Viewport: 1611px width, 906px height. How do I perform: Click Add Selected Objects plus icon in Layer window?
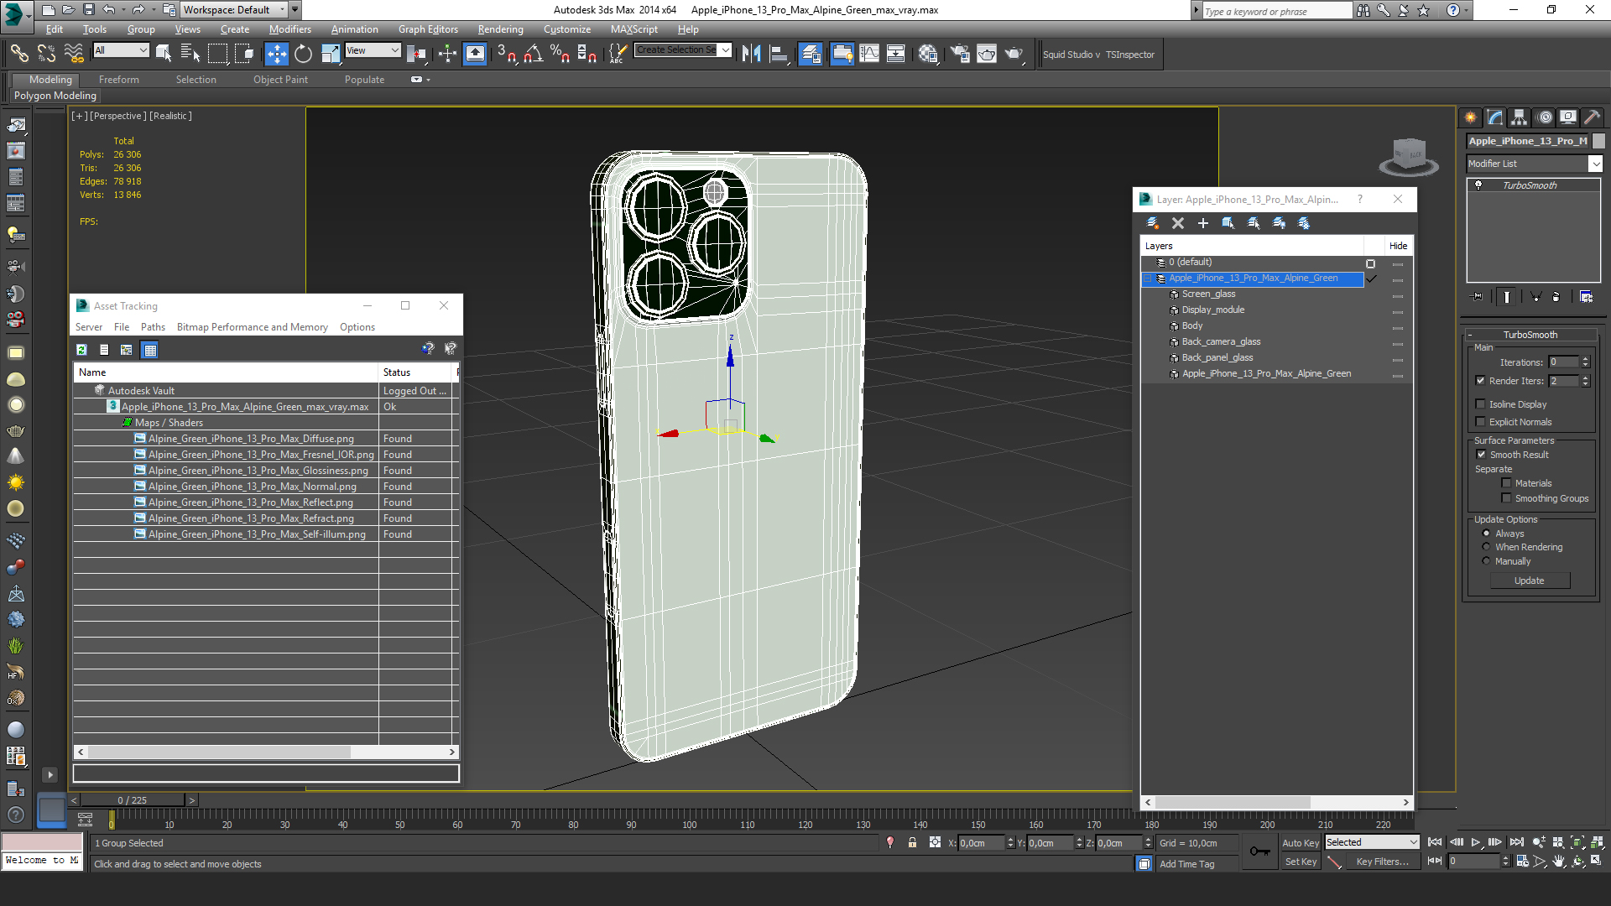pos(1203,223)
